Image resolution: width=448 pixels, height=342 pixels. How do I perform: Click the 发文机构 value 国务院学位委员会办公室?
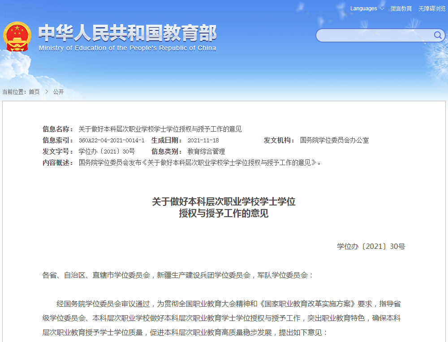pyautogui.click(x=335, y=140)
